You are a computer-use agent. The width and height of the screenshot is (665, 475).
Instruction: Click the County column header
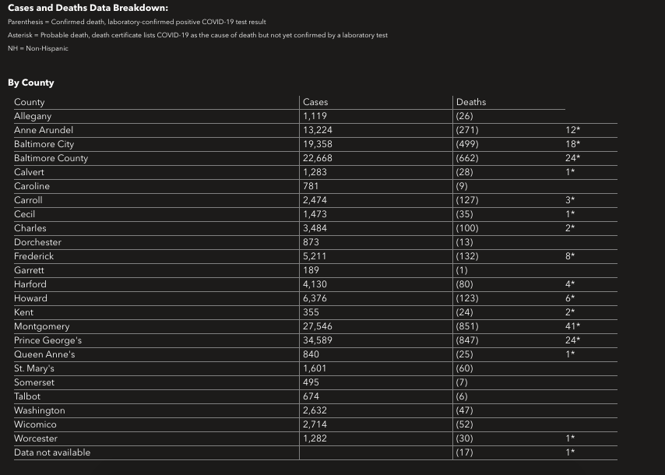tap(30, 102)
